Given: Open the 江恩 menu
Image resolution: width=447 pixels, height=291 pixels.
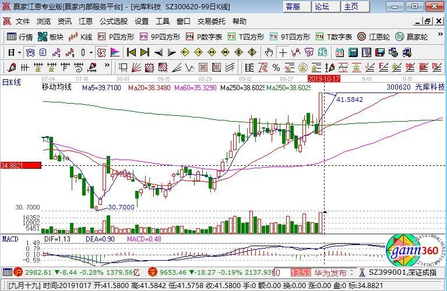Looking at the screenshot, I should (86, 22).
